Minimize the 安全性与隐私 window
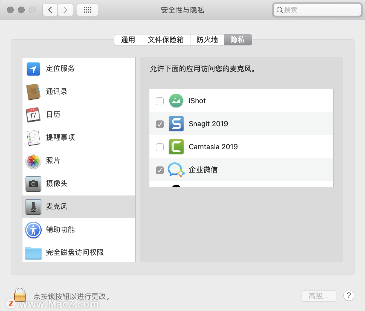Viewport: 365px width, 311px height. pos(21,10)
